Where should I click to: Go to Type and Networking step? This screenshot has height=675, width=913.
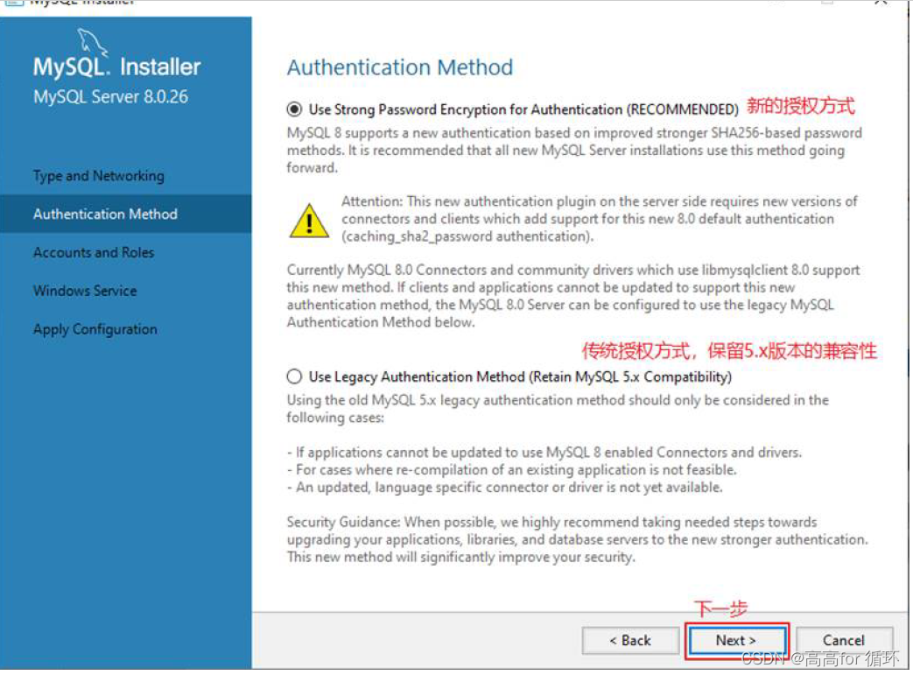98,176
